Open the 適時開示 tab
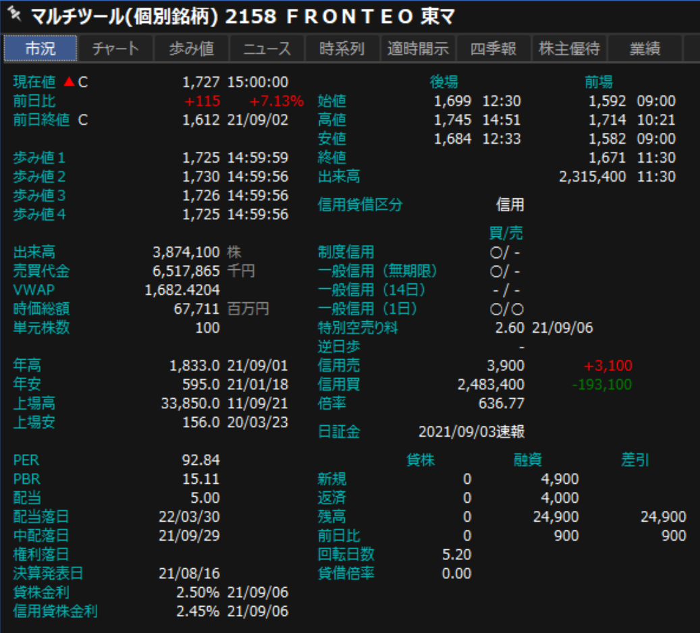The image size is (700, 633). tap(418, 48)
